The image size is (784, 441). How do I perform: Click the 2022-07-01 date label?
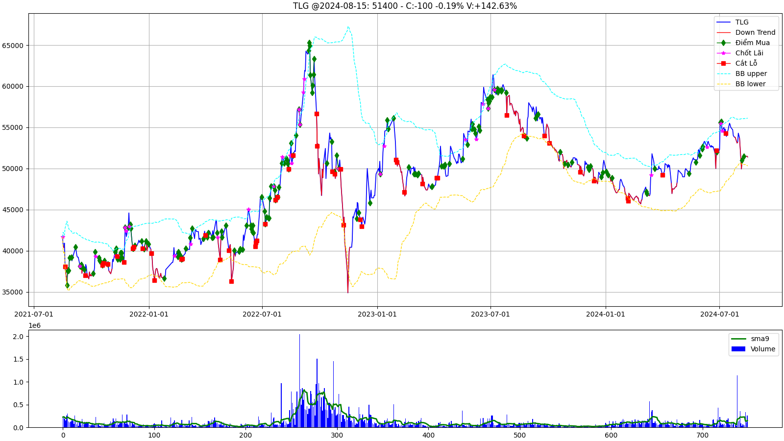[x=262, y=314]
